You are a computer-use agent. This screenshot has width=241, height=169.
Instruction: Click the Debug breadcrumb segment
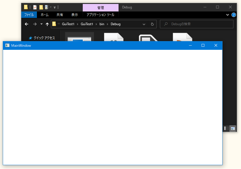(115, 24)
